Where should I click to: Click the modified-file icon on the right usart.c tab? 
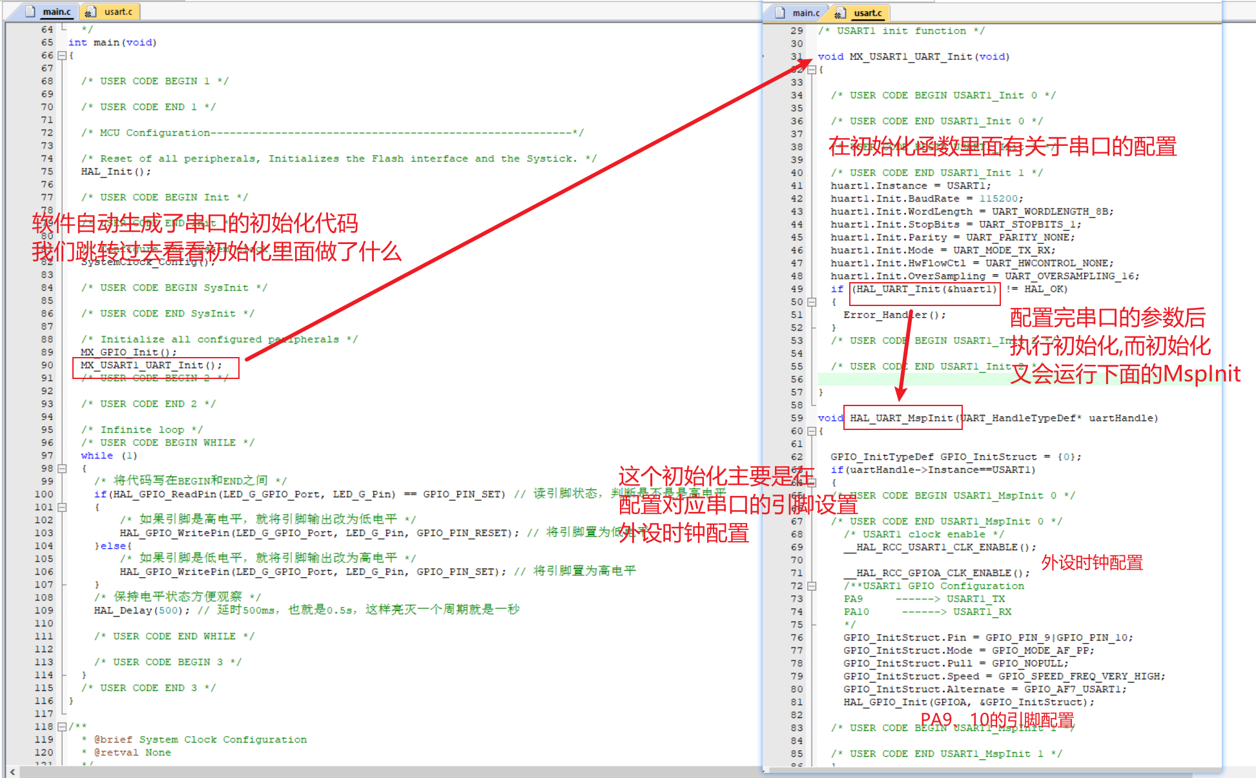839,13
